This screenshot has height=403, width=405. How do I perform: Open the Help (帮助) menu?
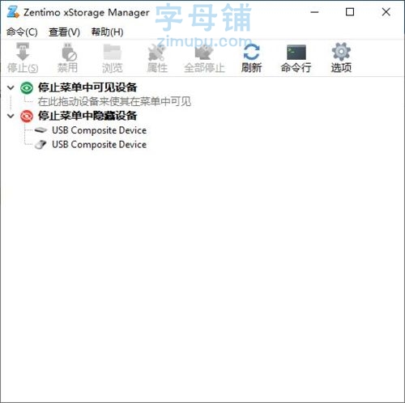pos(107,32)
